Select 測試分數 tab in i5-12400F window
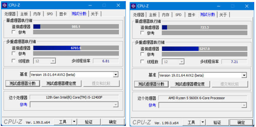Viewport: 256px width, 127px height. point(79,14)
